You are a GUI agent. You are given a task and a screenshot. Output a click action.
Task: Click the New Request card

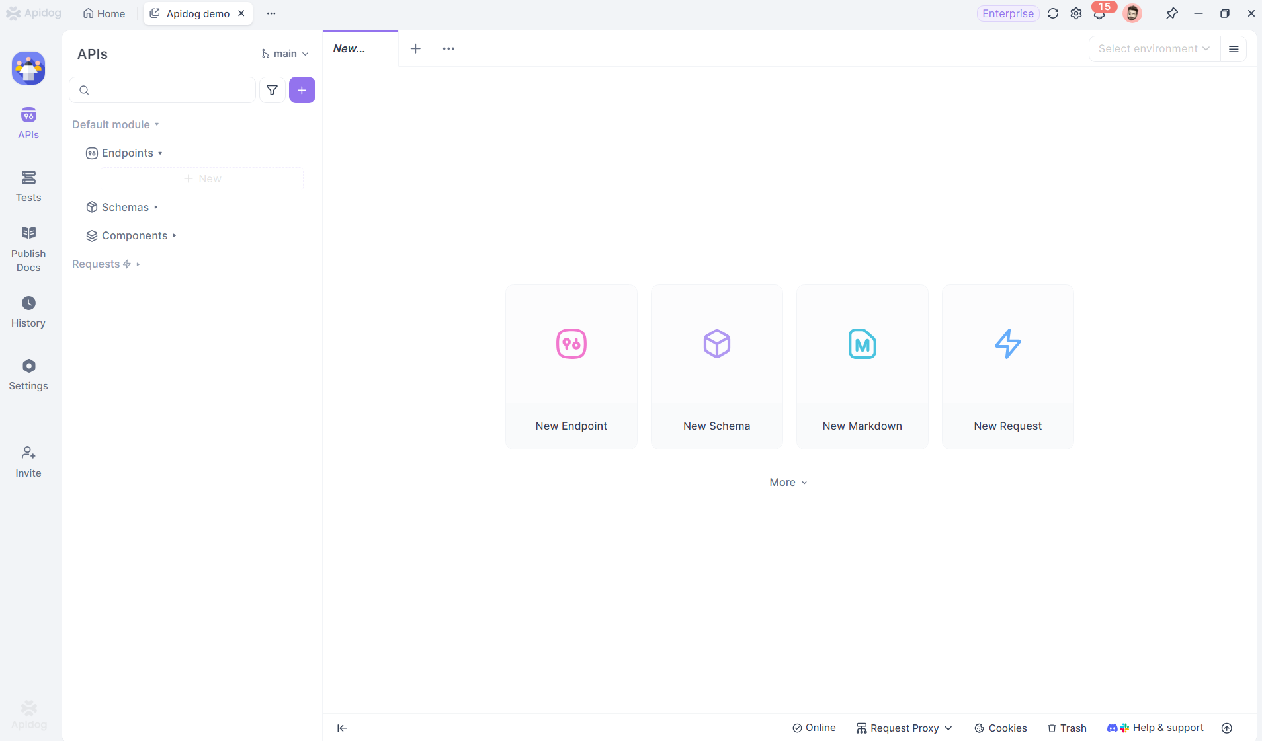pos(1007,366)
